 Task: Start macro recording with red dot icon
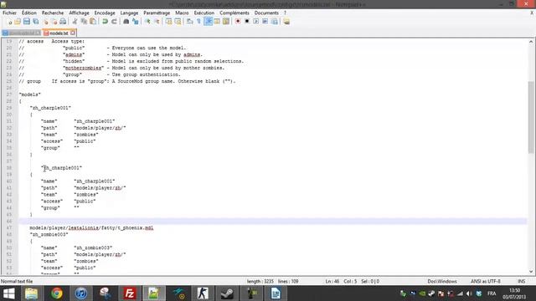238,22
